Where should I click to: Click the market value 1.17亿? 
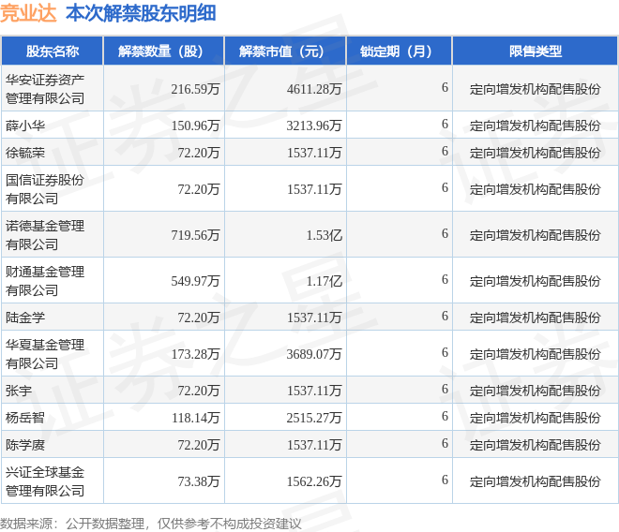pyautogui.click(x=325, y=281)
